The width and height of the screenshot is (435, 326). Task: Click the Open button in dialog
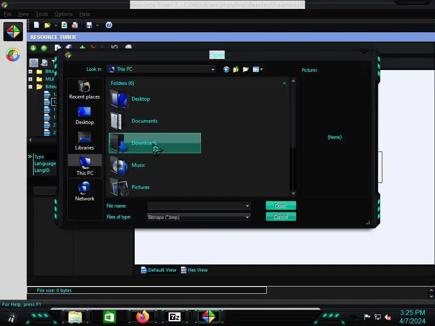[x=281, y=206]
